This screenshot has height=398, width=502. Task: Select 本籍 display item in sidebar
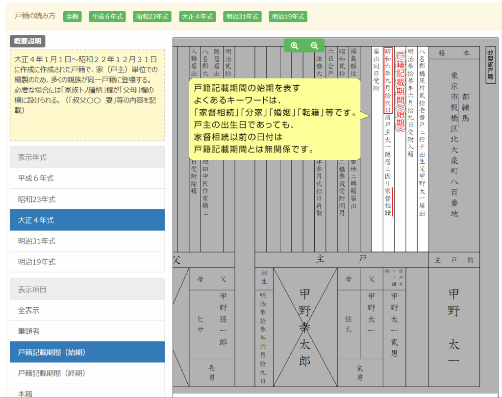tap(87, 392)
